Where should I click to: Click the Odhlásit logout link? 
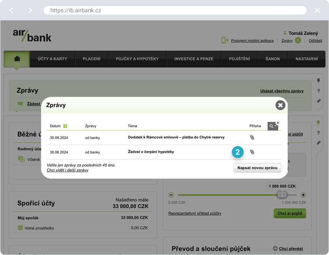coord(315,40)
